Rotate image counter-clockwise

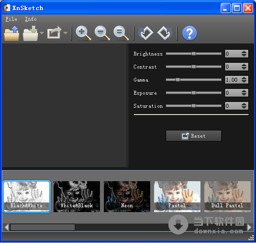[146, 33]
